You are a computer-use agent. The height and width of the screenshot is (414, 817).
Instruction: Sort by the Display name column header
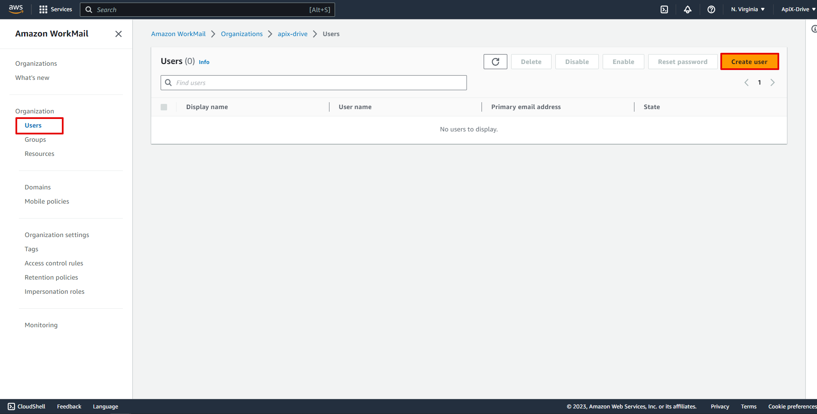207,107
